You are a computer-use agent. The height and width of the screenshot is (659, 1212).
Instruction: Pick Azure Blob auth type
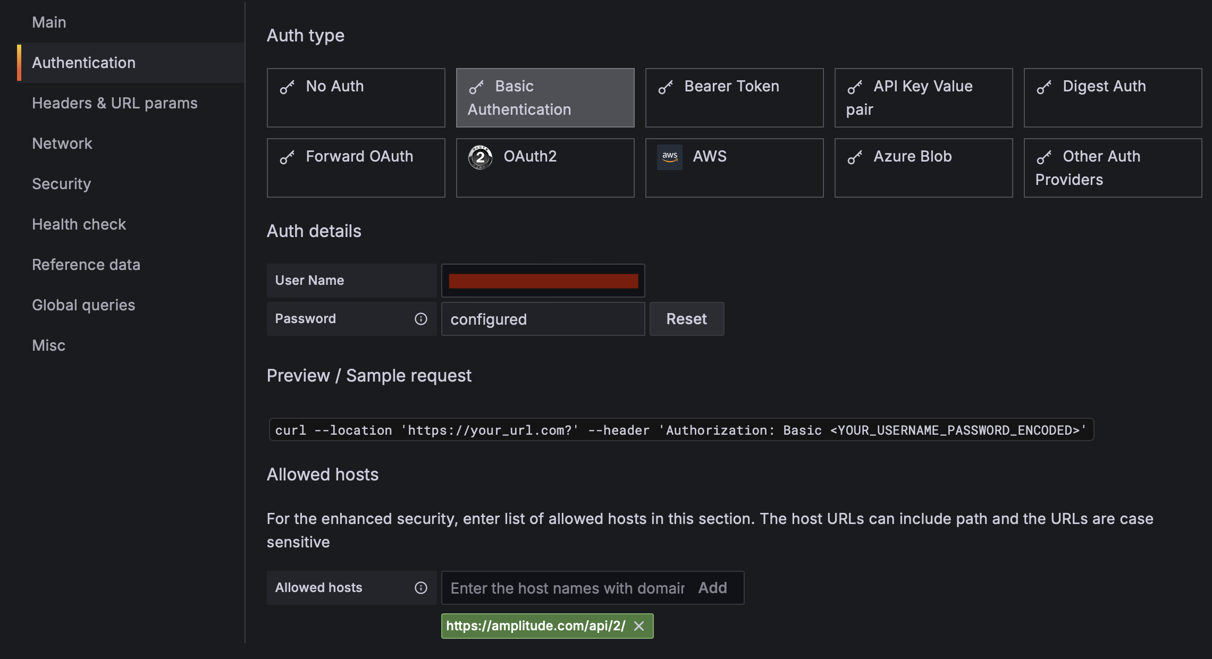(x=923, y=168)
